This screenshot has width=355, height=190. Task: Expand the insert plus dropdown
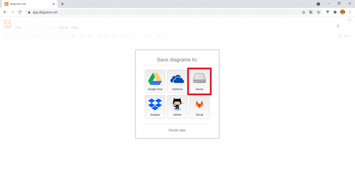click(x=148, y=36)
